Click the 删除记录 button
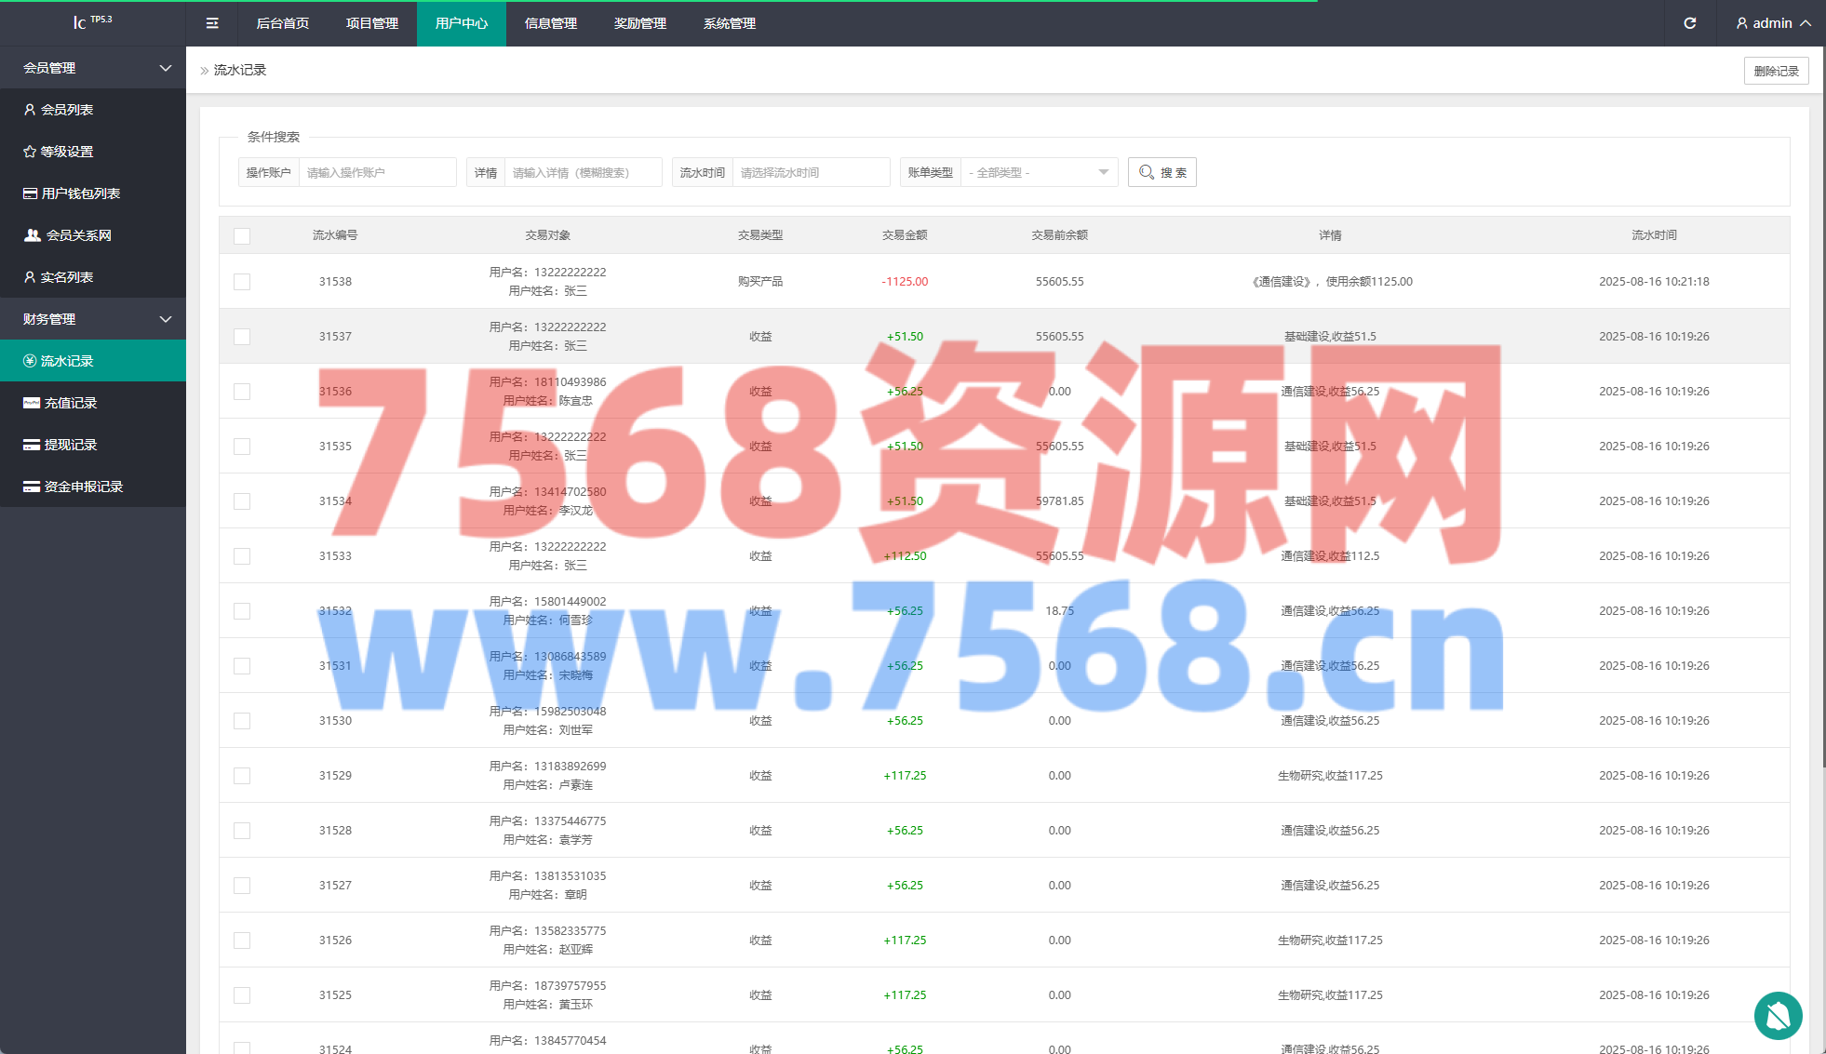1826x1054 pixels. click(1776, 71)
